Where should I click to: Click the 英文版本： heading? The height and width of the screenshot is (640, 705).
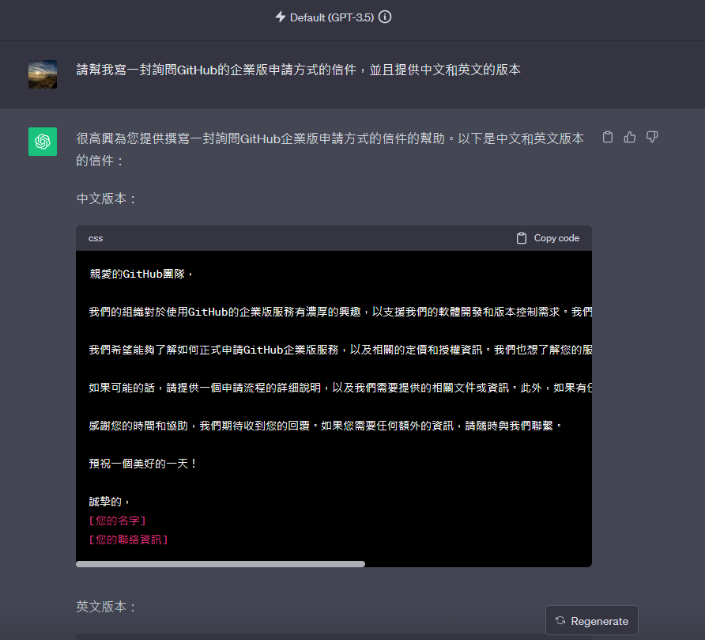tap(107, 607)
